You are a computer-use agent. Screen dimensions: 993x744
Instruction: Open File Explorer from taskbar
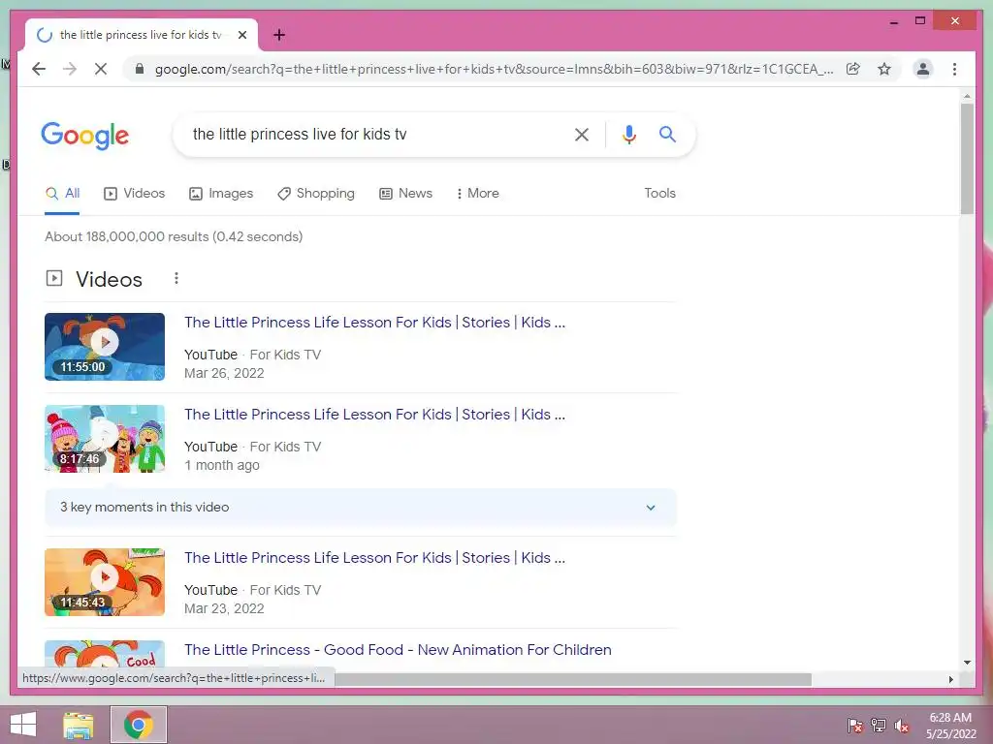coord(79,725)
